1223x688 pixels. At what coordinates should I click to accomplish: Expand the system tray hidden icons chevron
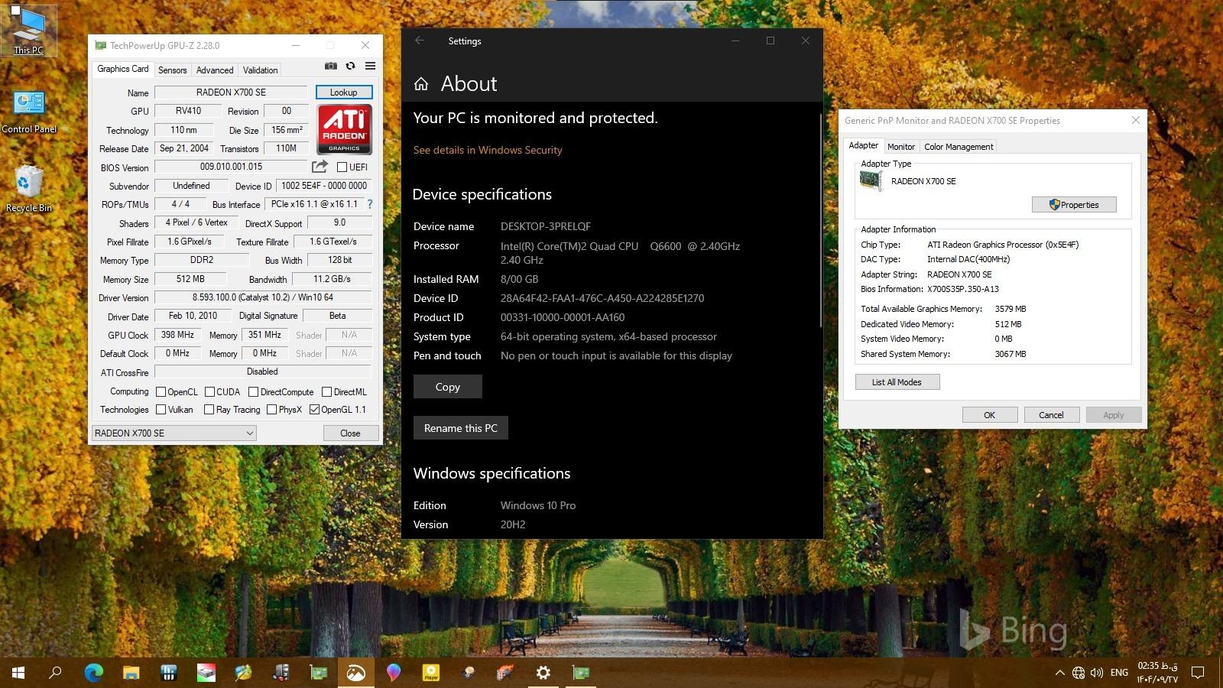point(1059,673)
